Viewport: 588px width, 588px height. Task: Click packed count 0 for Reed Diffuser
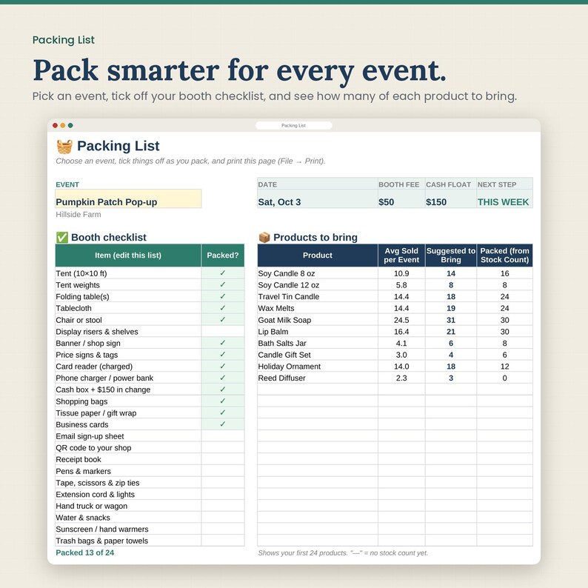pos(505,378)
